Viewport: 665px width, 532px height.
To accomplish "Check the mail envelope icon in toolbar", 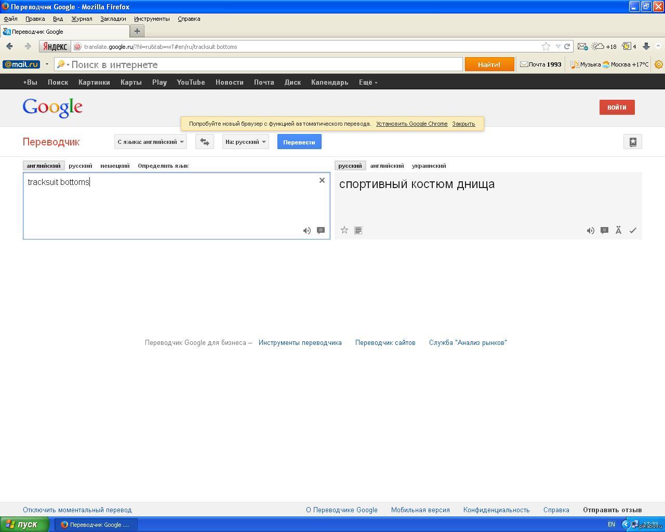I will click(582, 46).
